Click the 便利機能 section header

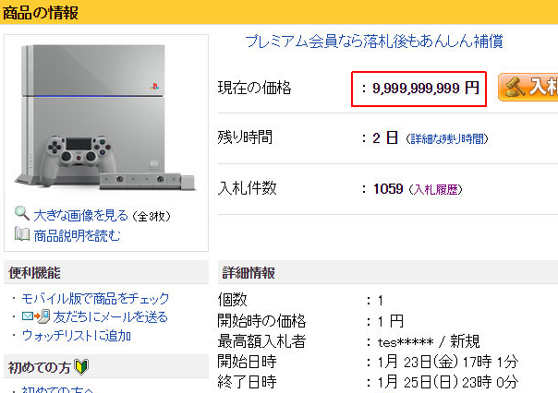pos(34,273)
